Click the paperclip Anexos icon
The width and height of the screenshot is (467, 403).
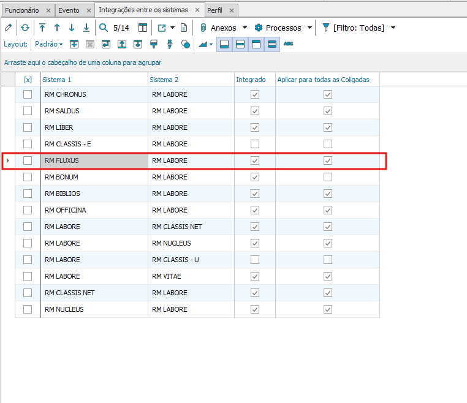pyautogui.click(x=203, y=28)
